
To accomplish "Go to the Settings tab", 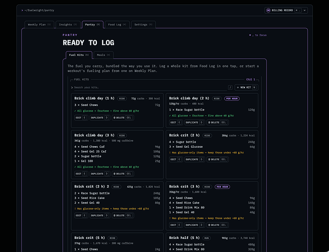I will (x=143, y=25).
